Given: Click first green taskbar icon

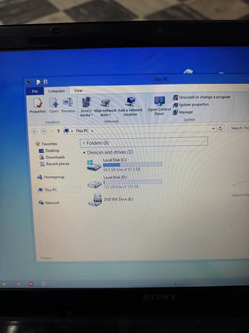Looking at the screenshot, I should tap(4, 284).
